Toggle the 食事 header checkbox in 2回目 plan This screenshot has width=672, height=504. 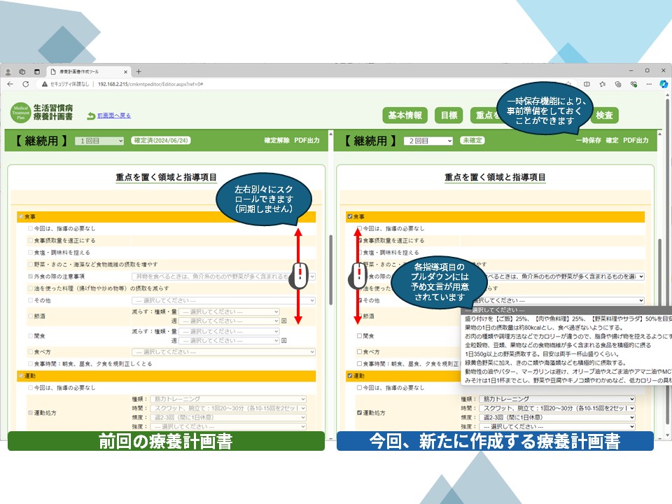click(350, 217)
